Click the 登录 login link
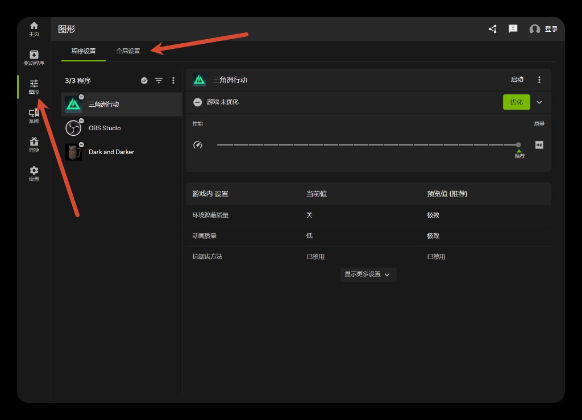Viewport: 582px width, 420px height. [x=551, y=29]
